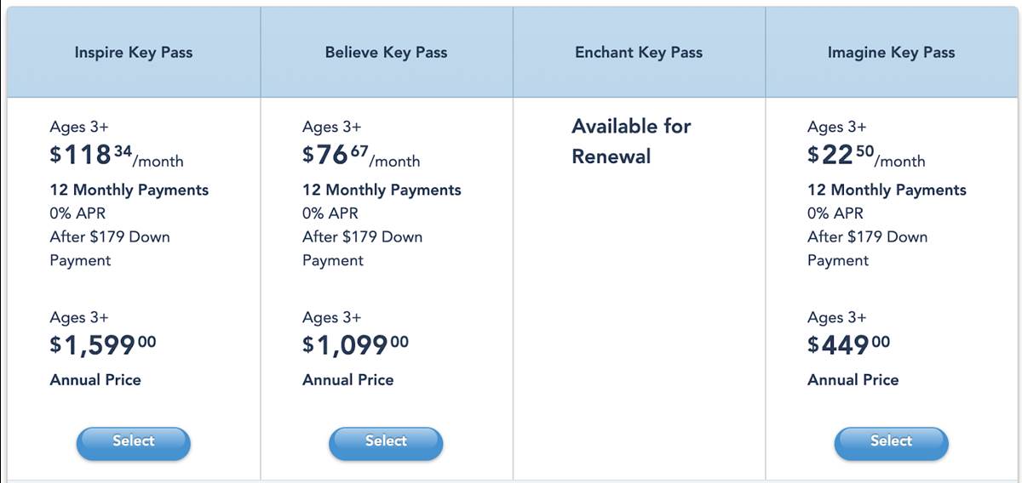The image size is (1022, 483).
Task: Click 12 Monthly Payments in Believe column
Action: [x=382, y=190]
